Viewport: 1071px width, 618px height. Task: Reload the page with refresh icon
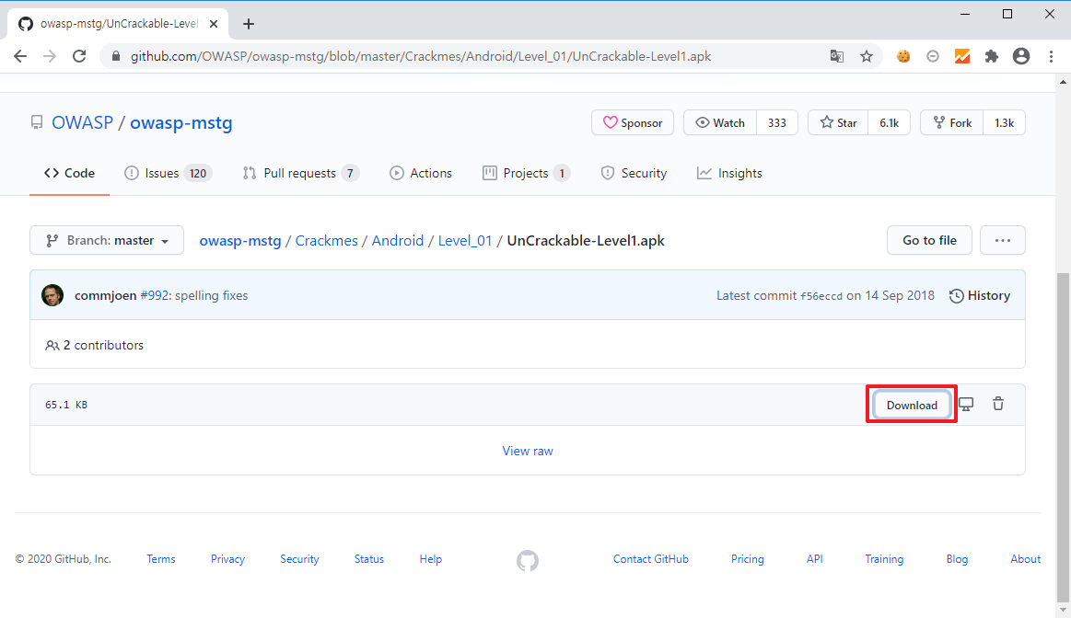click(79, 57)
